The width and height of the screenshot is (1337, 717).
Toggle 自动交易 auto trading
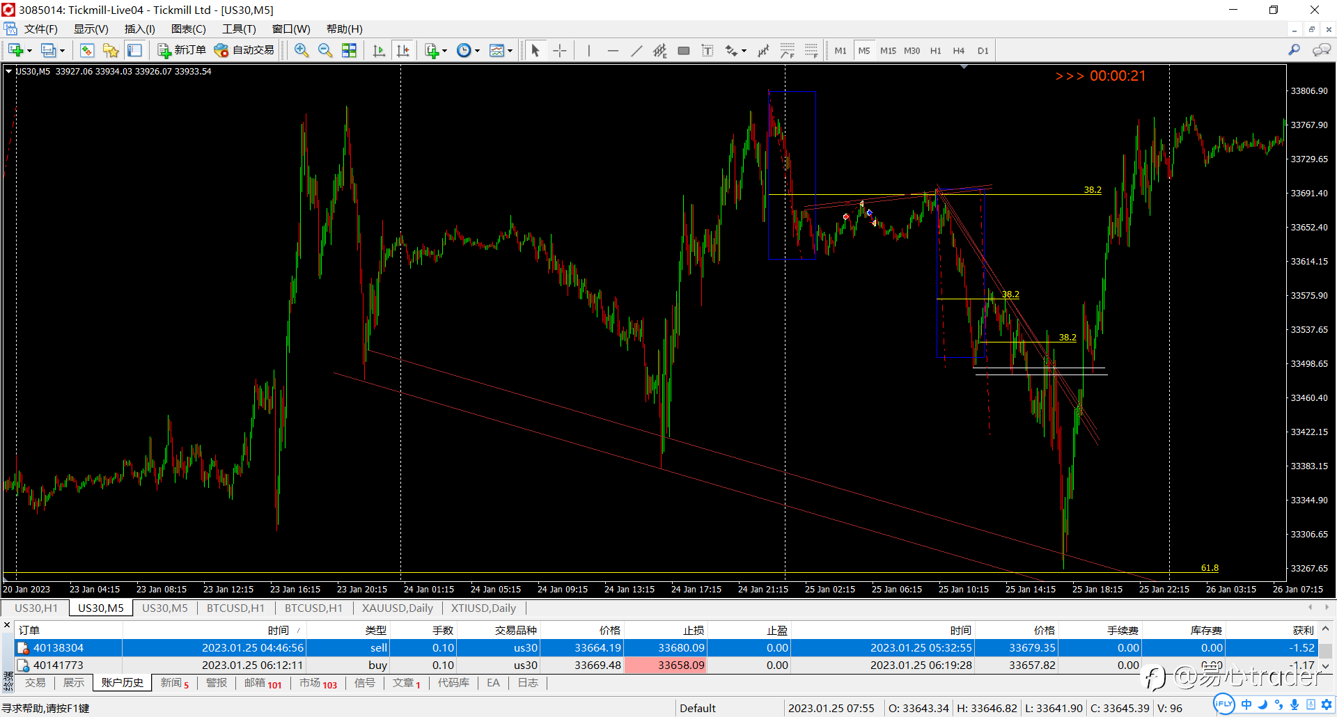244,50
